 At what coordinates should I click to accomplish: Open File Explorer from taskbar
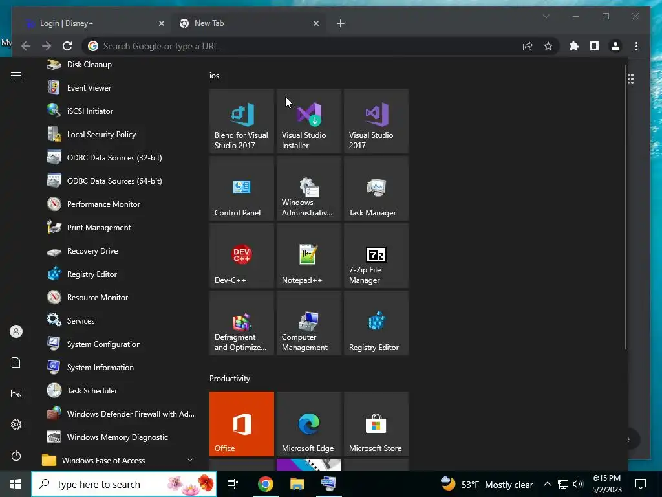297,484
